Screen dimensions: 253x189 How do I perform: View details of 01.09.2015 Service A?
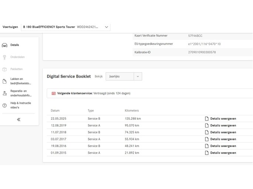[x=223, y=153]
